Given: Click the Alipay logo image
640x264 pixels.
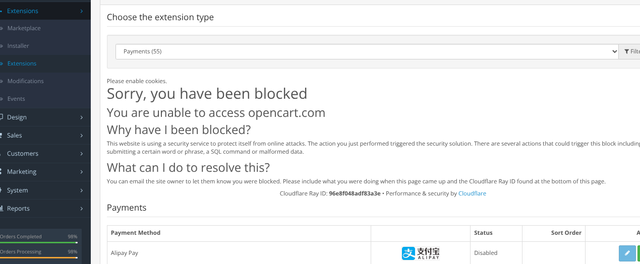Looking at the screenshot, I should tap(421, 253).
